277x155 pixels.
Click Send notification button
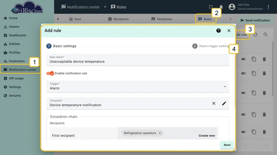(x=255, y=20)
